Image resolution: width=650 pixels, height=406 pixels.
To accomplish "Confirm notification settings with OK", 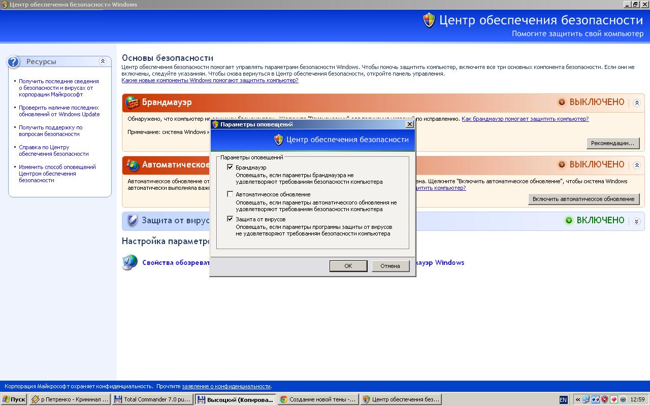I will click(x=348, y=266).
